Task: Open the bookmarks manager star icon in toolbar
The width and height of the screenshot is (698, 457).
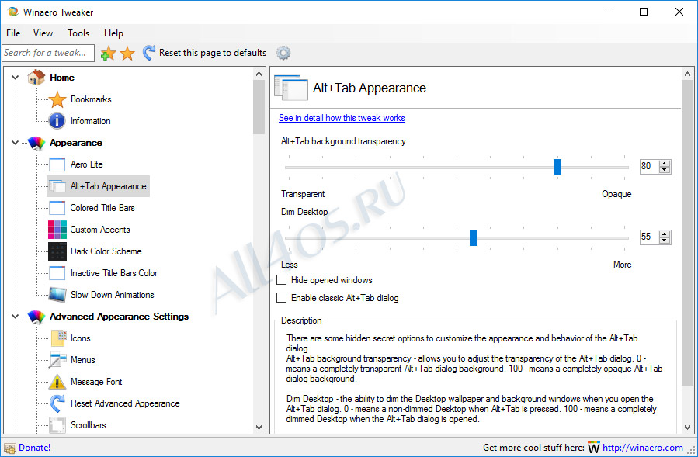Action: point(127,54)
